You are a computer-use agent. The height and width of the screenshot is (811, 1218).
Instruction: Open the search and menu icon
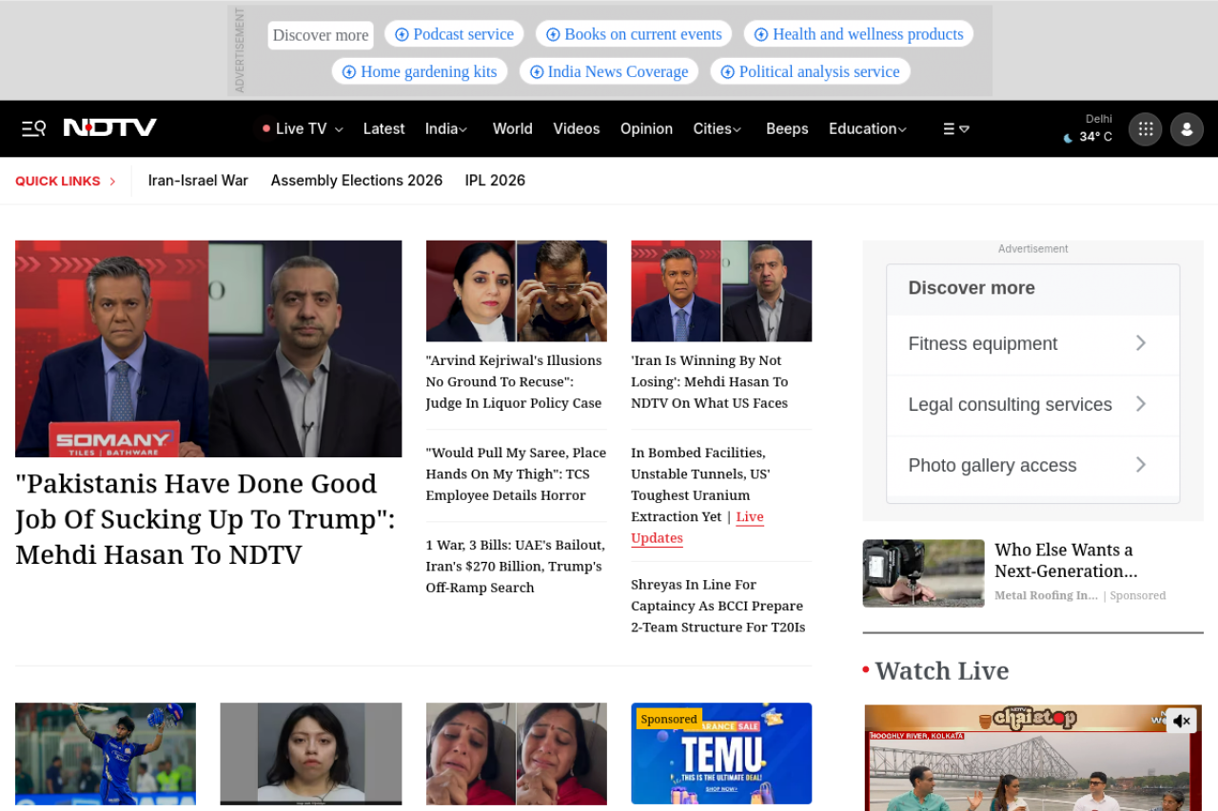[33, 128]
